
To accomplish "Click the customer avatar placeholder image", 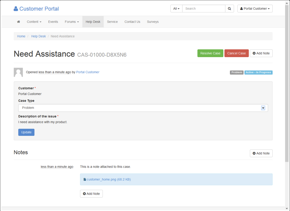I will tap(18, 72).
